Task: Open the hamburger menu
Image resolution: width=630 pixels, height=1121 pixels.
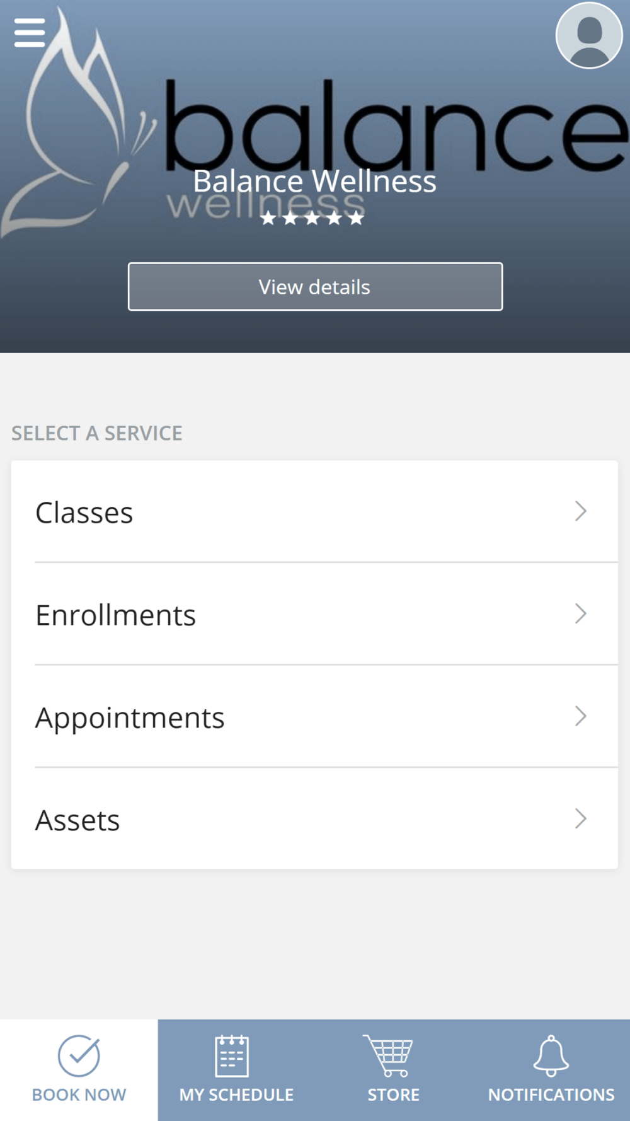Action: coord(30,33)
